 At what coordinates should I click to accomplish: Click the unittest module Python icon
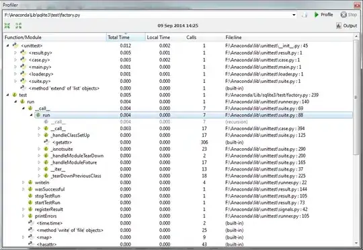point(15,45)
